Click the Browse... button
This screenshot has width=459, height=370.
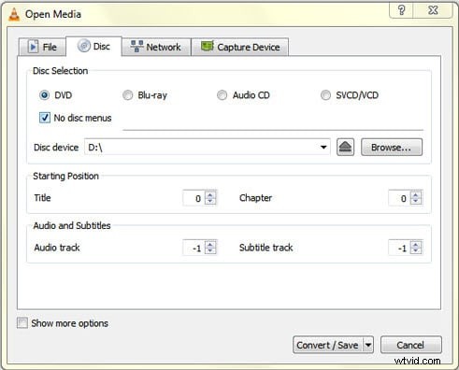[x=392, y=147]
